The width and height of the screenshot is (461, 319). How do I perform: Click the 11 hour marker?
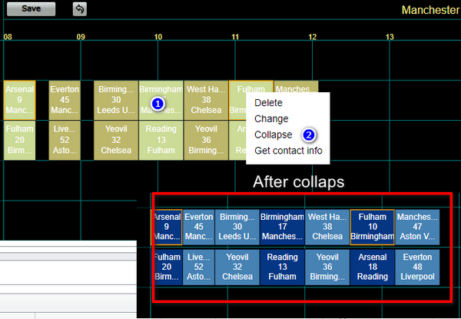pyautogui.click(x=235, y=37)
